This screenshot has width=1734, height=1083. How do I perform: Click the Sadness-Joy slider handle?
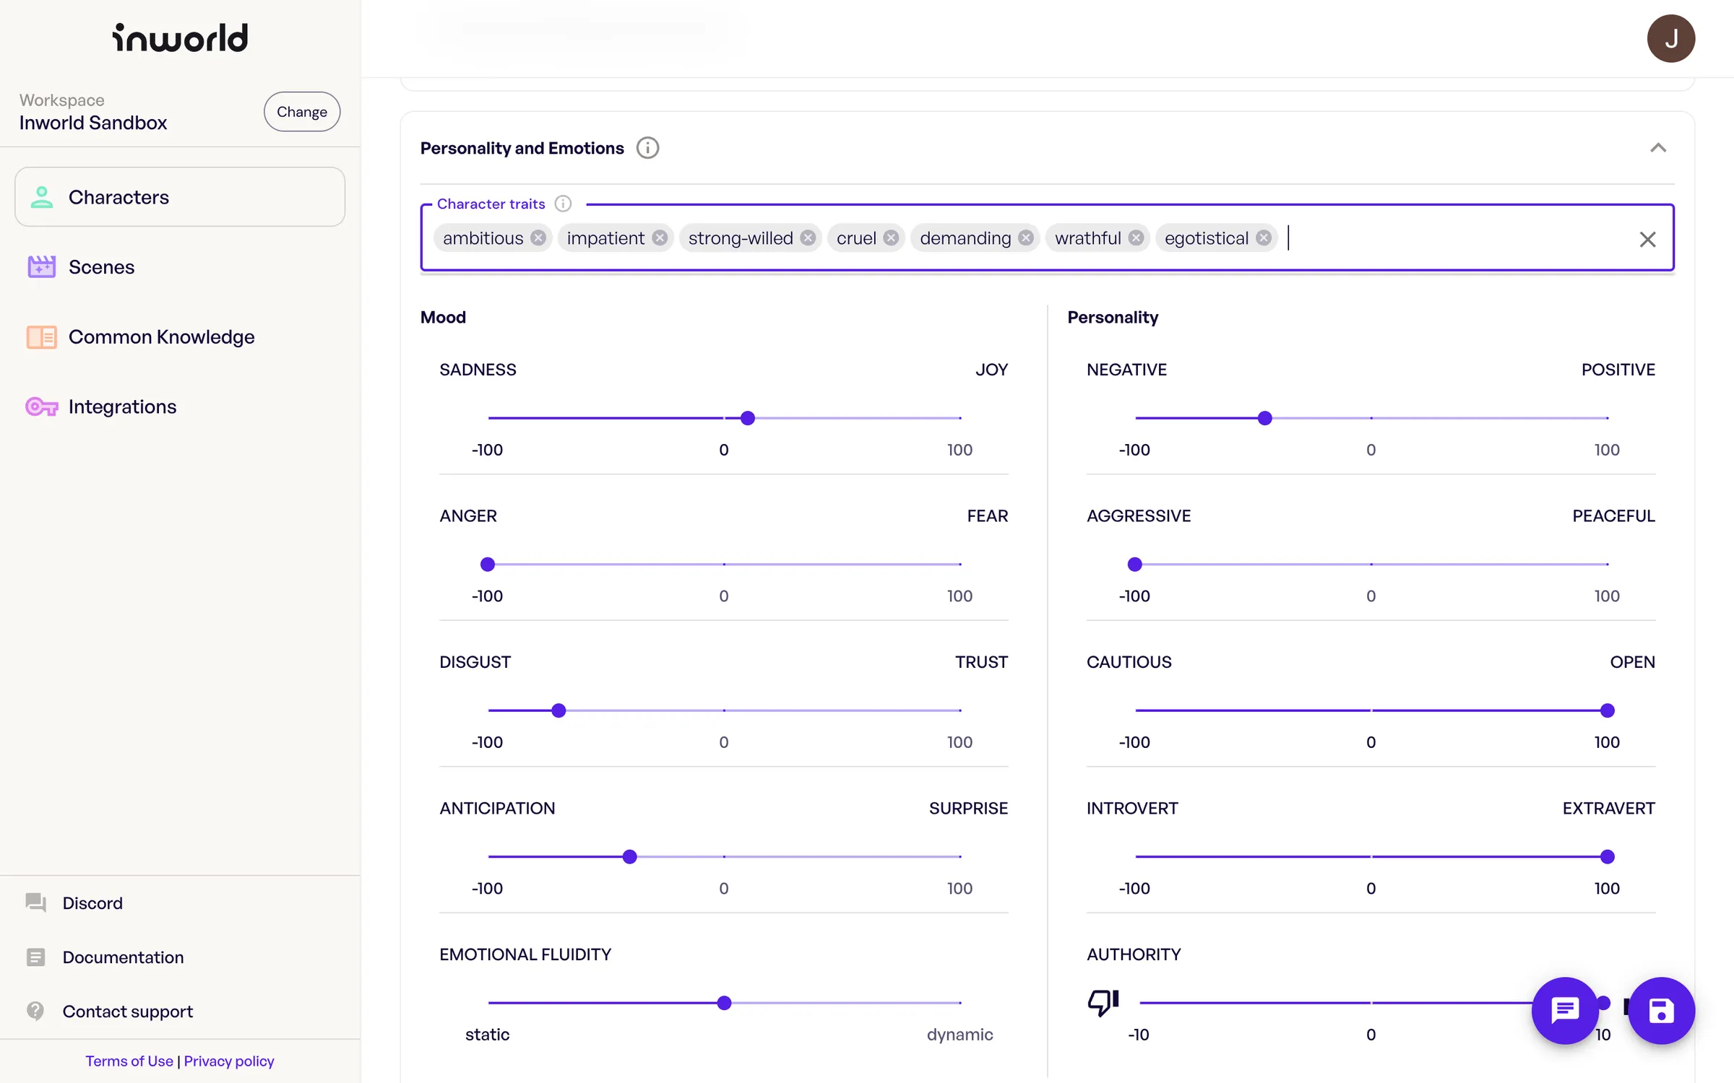click(x=748, y=418)
